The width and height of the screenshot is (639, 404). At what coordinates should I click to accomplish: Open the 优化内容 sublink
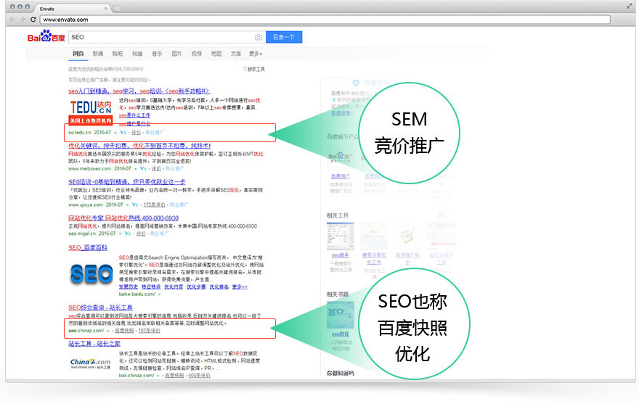[174, 286]
